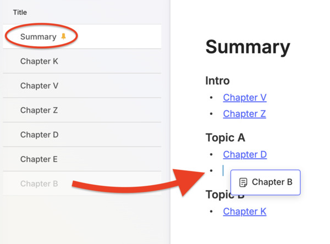This screenshot has height=244, width=330.
Task: Follow the Chapter V link under Intro
Action: click(x=245, y=98)
